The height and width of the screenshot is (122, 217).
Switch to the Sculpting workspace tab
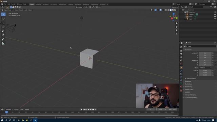(x=46, y=4)
